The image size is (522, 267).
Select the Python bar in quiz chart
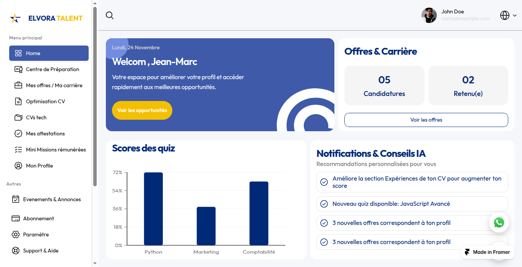tap(153, 209)
